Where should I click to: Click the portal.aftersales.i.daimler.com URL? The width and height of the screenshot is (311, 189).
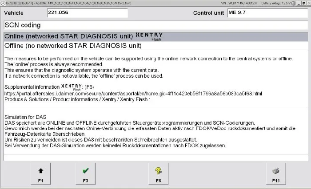point(133,94)
